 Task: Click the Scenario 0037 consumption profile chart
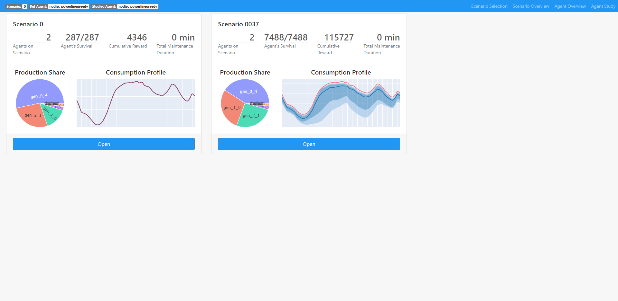[341, 103]
